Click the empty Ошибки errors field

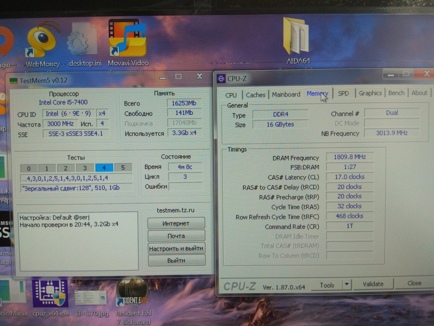tap(185, 186)
